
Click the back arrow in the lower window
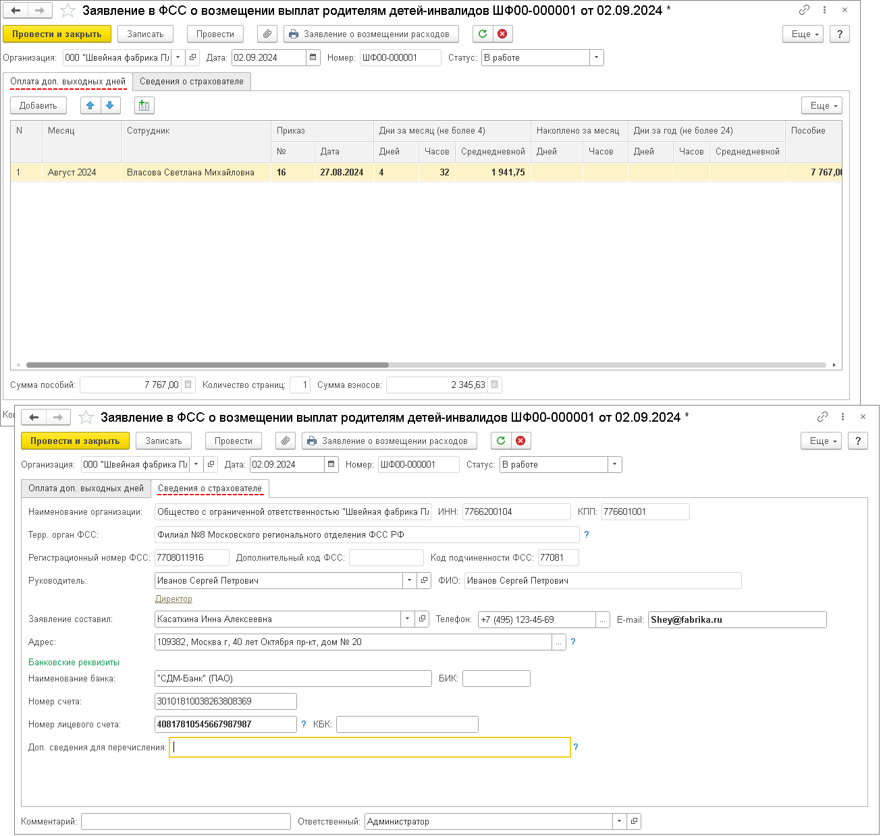tap(34, 417)
